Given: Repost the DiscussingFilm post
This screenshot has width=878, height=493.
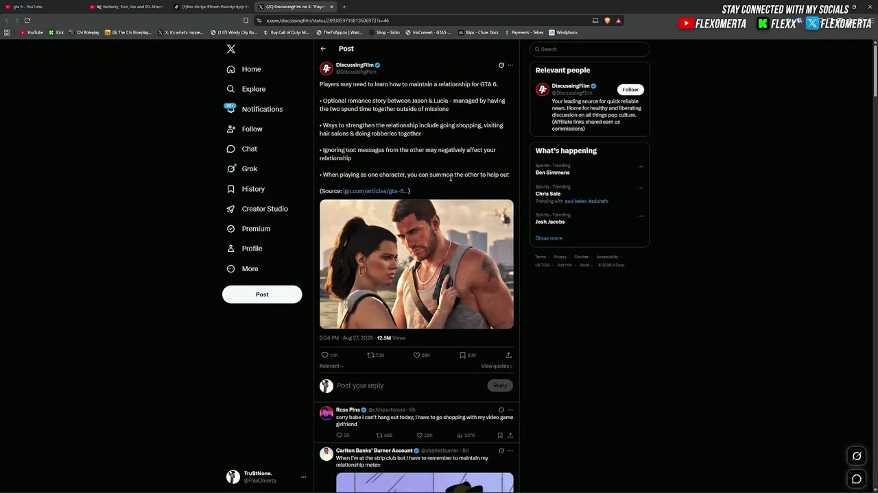Looking at the screenshot, I should [370, 355].
